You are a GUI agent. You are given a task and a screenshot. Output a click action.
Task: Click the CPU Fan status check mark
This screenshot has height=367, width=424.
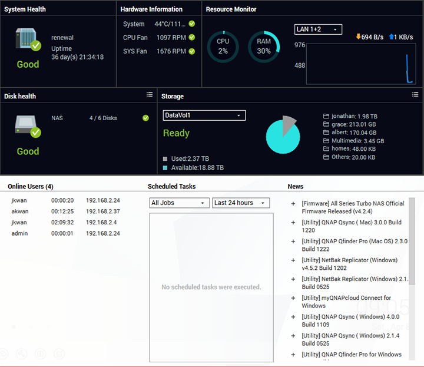[x=192, y=38]
